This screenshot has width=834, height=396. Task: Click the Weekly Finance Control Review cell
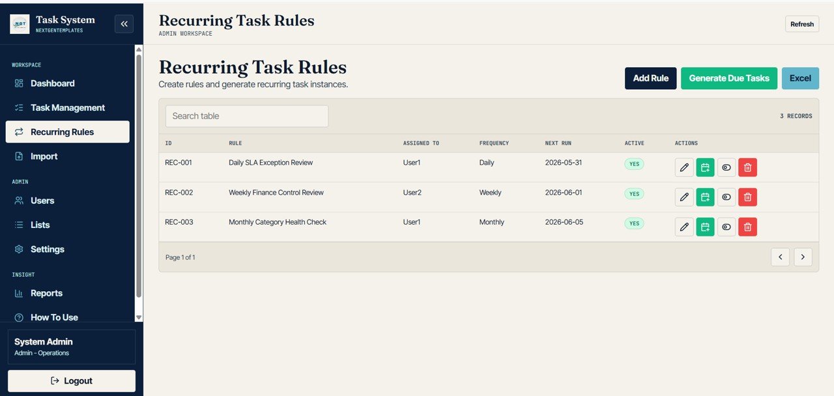[x=276, y=193]
